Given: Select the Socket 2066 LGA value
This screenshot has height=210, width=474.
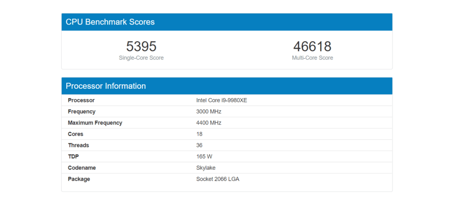Looking at the screenshot, I should point(218,179).
